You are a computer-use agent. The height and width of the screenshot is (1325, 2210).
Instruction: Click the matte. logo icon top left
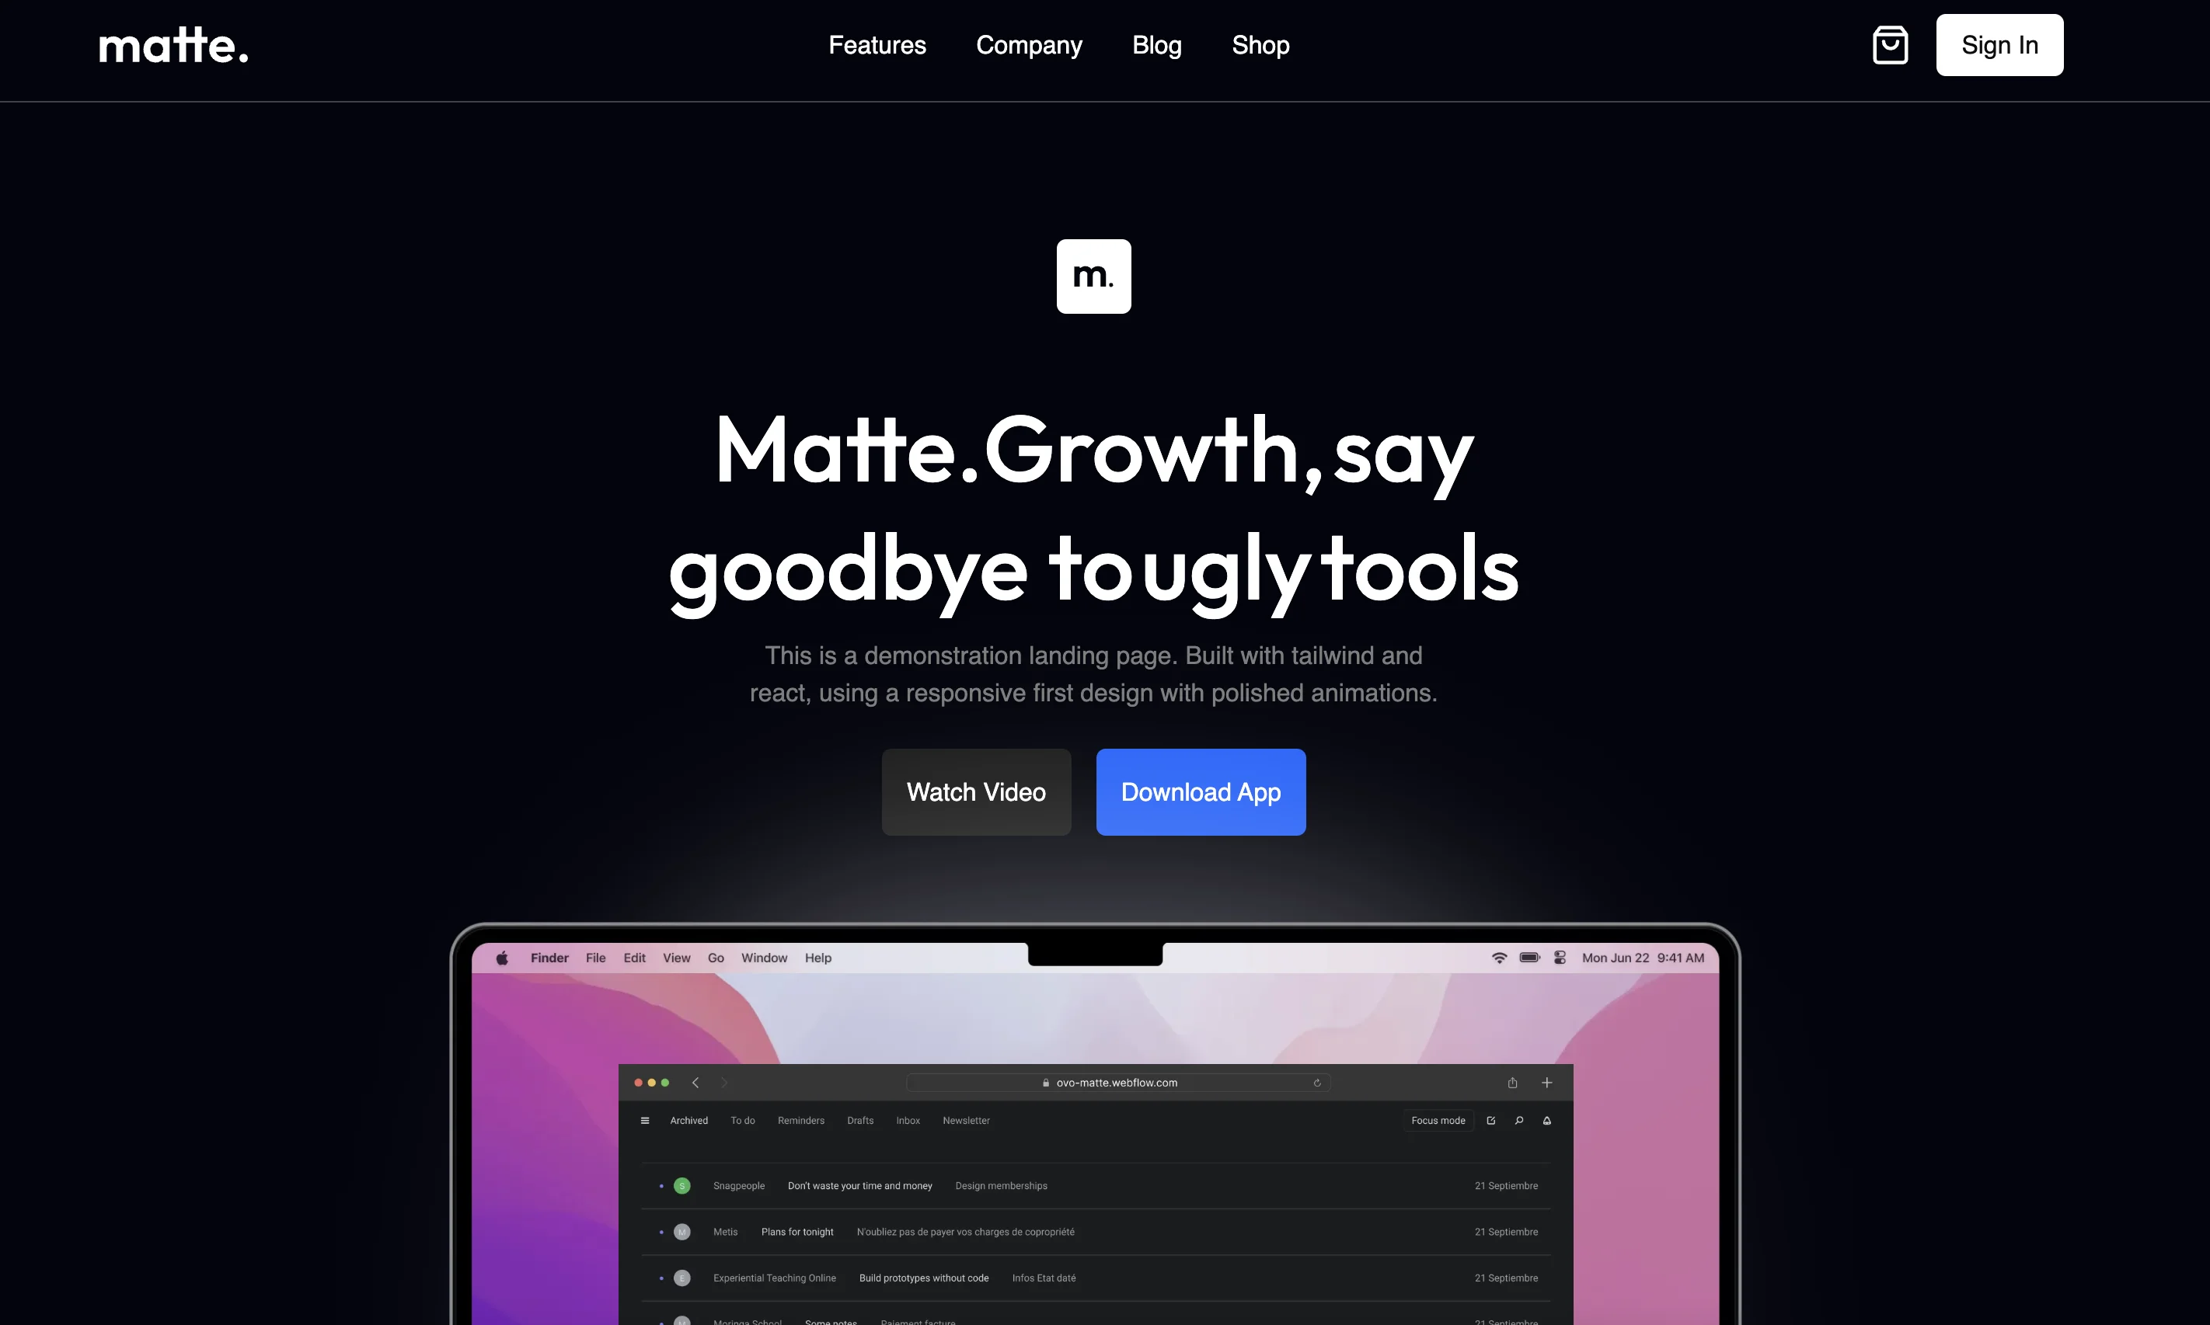pyautogui.click(x=172, y=44)
